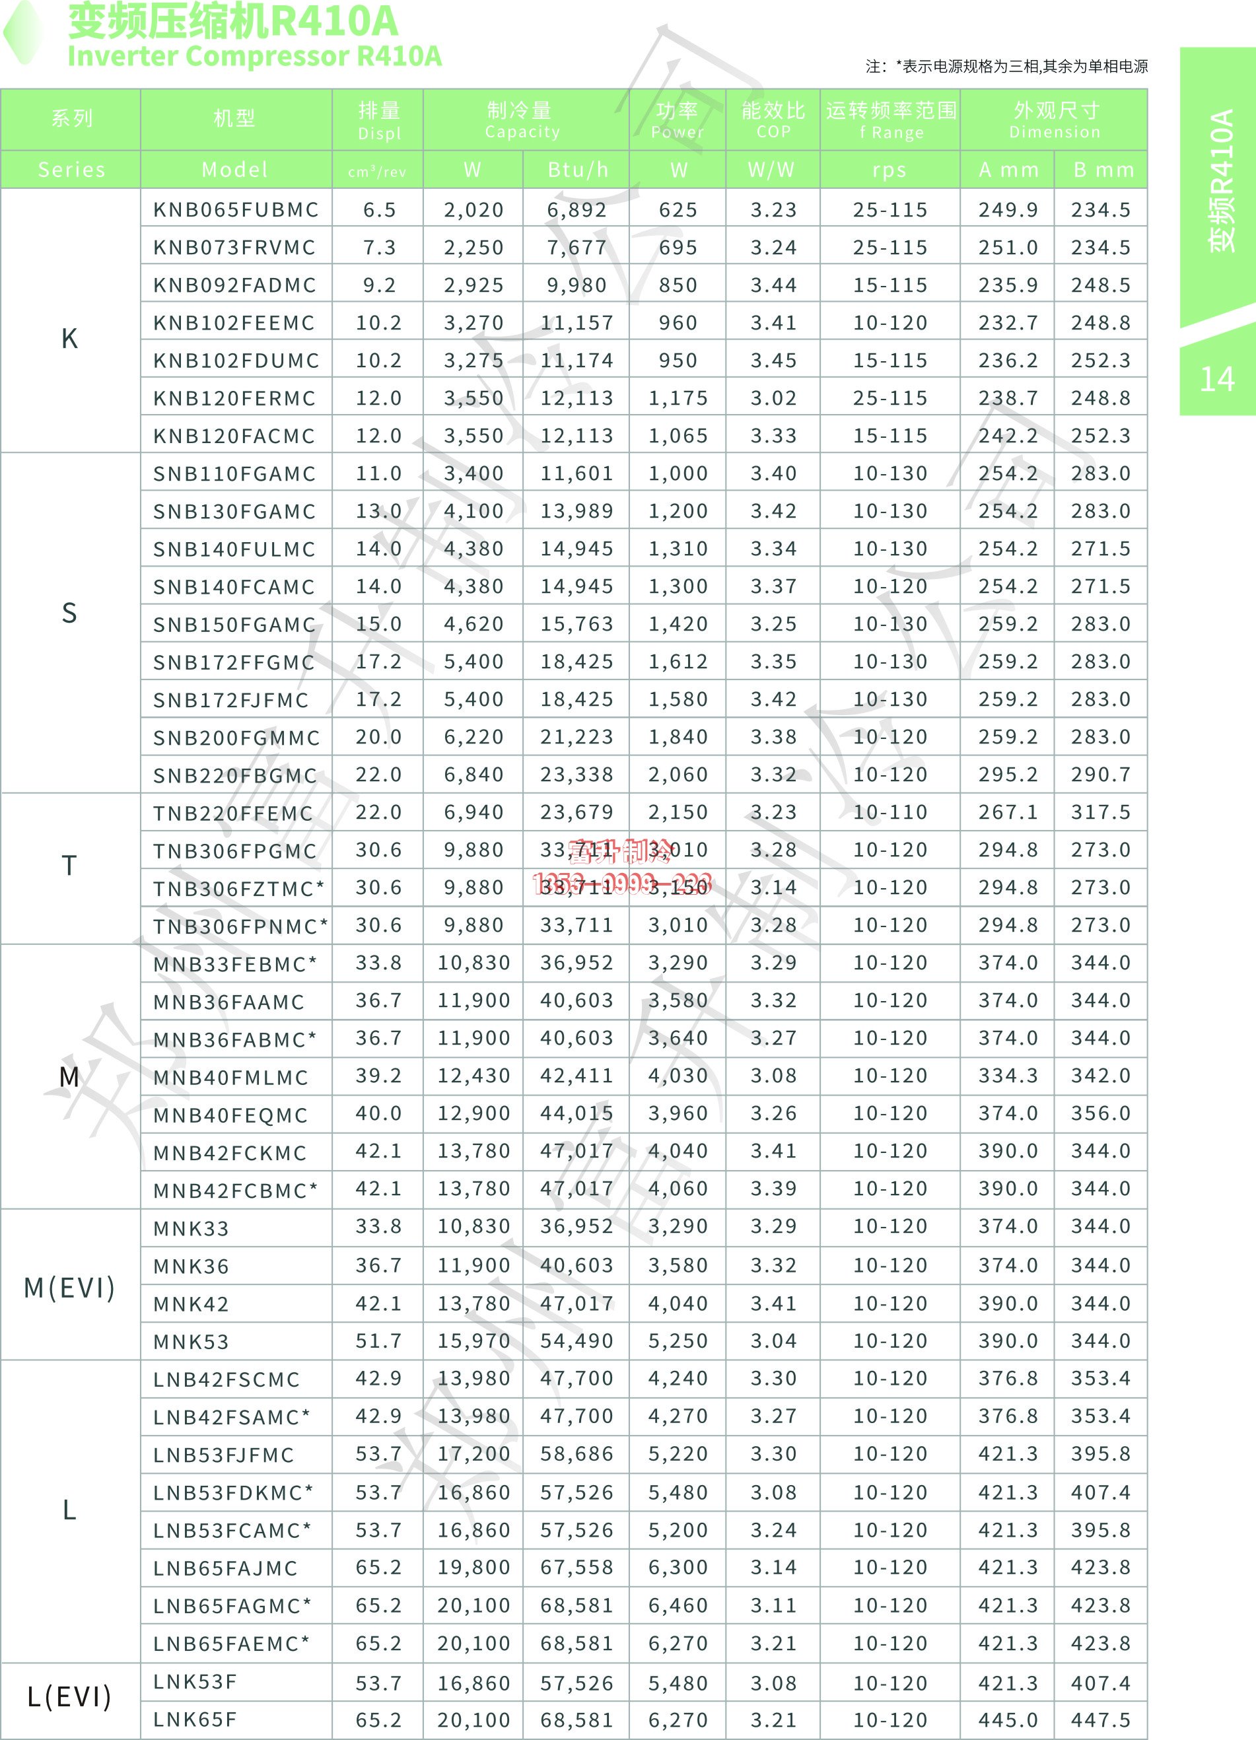1256x1740 pixels.
Task: Click model LNK65F in the last row
Action: (195, 1720)
